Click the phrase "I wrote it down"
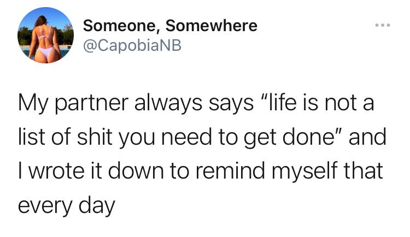The height and width of the screenshot is (237, 410). [x=91, y=170]
